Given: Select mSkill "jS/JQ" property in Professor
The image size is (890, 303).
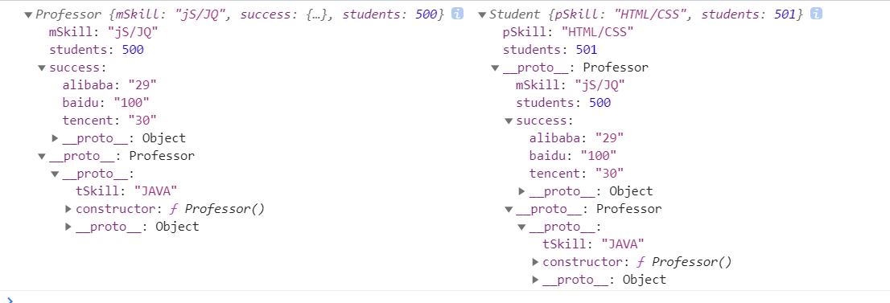Looking at the screenshot, I should click(103, 32).
